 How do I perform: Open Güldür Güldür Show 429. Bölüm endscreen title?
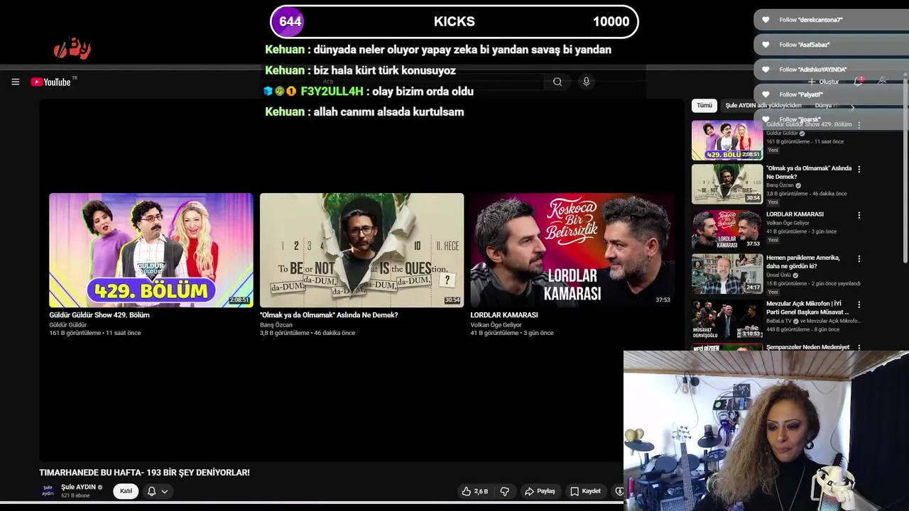point(99,315)
